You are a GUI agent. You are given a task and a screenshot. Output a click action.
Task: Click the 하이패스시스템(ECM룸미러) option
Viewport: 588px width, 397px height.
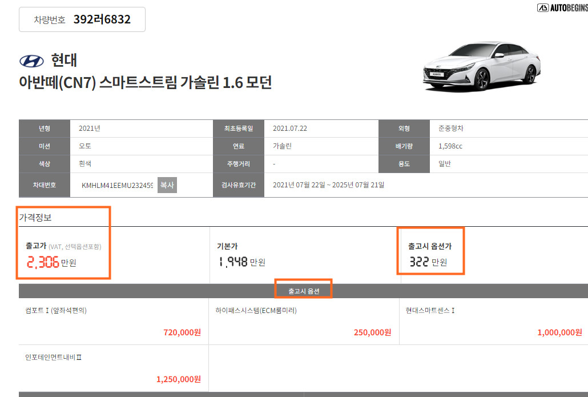256,310
